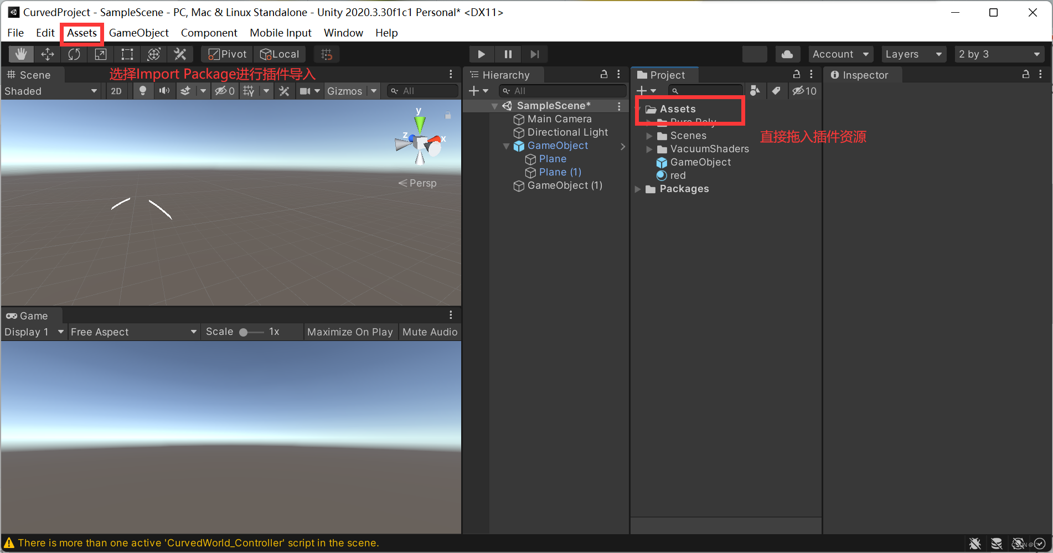Open the GameObject menu
Image resolution: width=1053 pixels, height=553 pixels.
tap(139, 33)
